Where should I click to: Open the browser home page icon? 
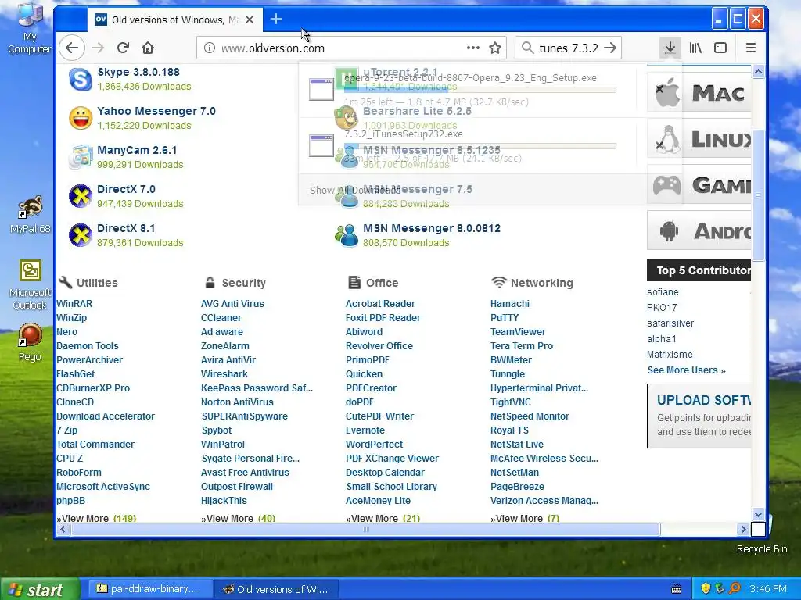(x=148, y=48)
